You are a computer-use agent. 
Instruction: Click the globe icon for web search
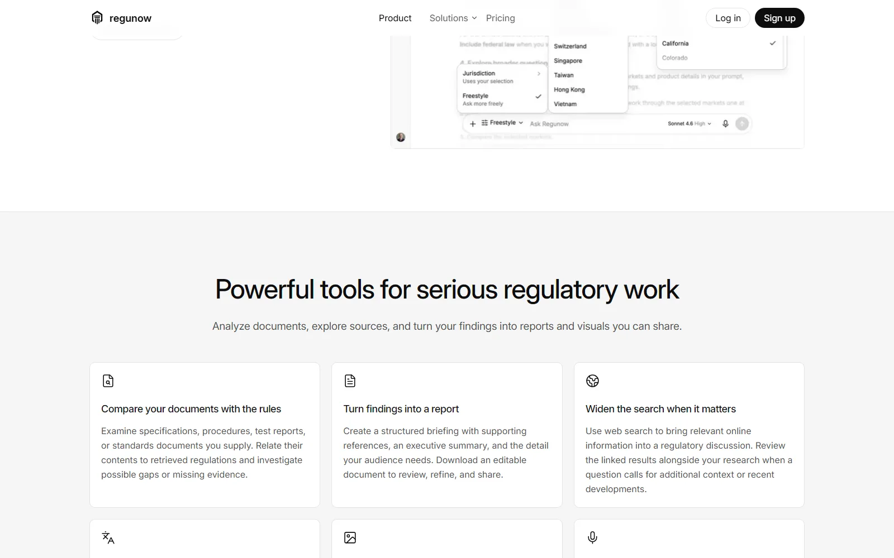tap(592, 381)
